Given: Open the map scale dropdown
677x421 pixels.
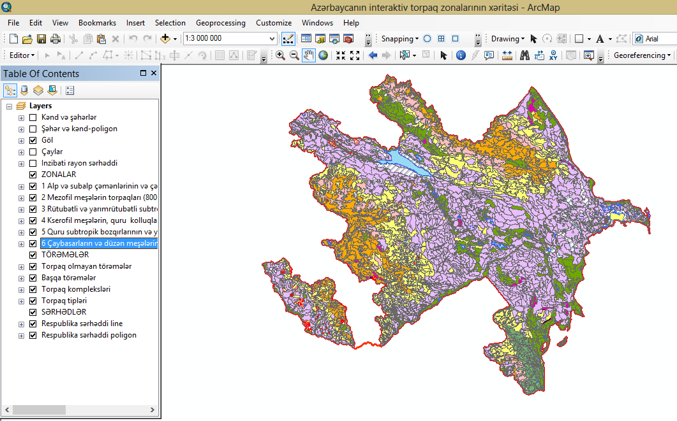Looking at the screenshot, I should tap(272, 39).
